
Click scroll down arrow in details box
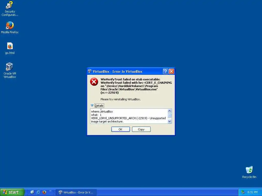(169, 121)
